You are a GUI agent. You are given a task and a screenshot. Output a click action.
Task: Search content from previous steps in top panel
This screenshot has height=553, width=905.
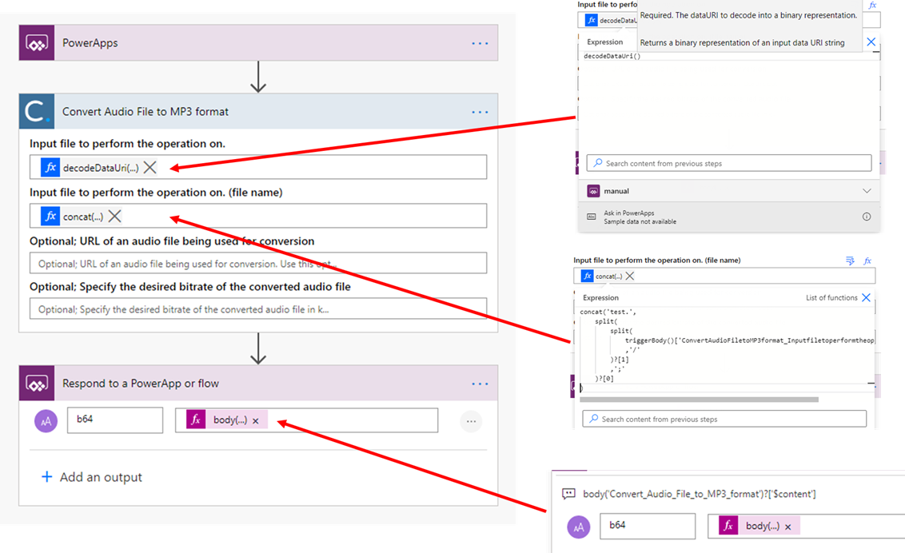729,163
